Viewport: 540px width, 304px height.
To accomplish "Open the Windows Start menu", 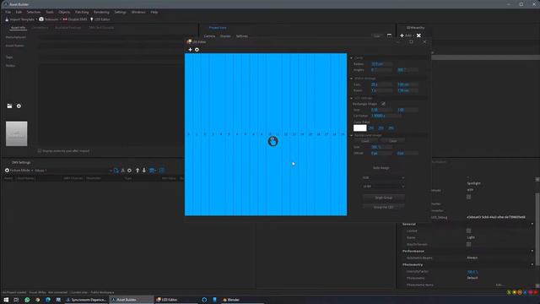I will (x=6, y=300).
